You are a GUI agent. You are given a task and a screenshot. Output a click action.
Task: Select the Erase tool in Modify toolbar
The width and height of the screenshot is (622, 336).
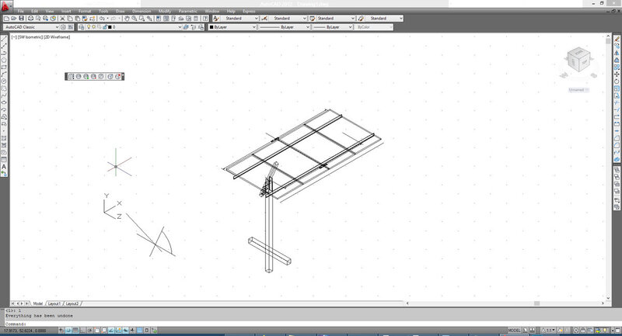(617, 39)
